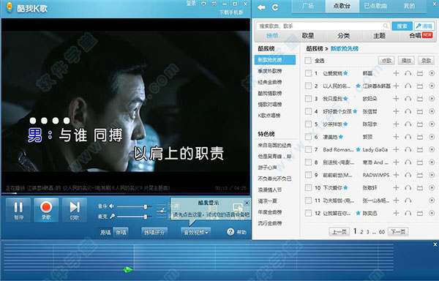The height and width of the screenshot is (281, 439).
Task: Record song 12 with the circle icon
Action: tap(432, 213)
